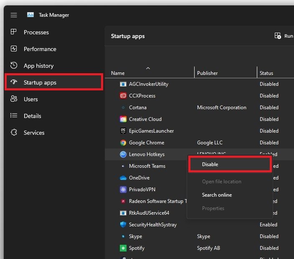Click the Google Chrome app icon
Viewport: 294px width, 259px height.
click(123, 143)
